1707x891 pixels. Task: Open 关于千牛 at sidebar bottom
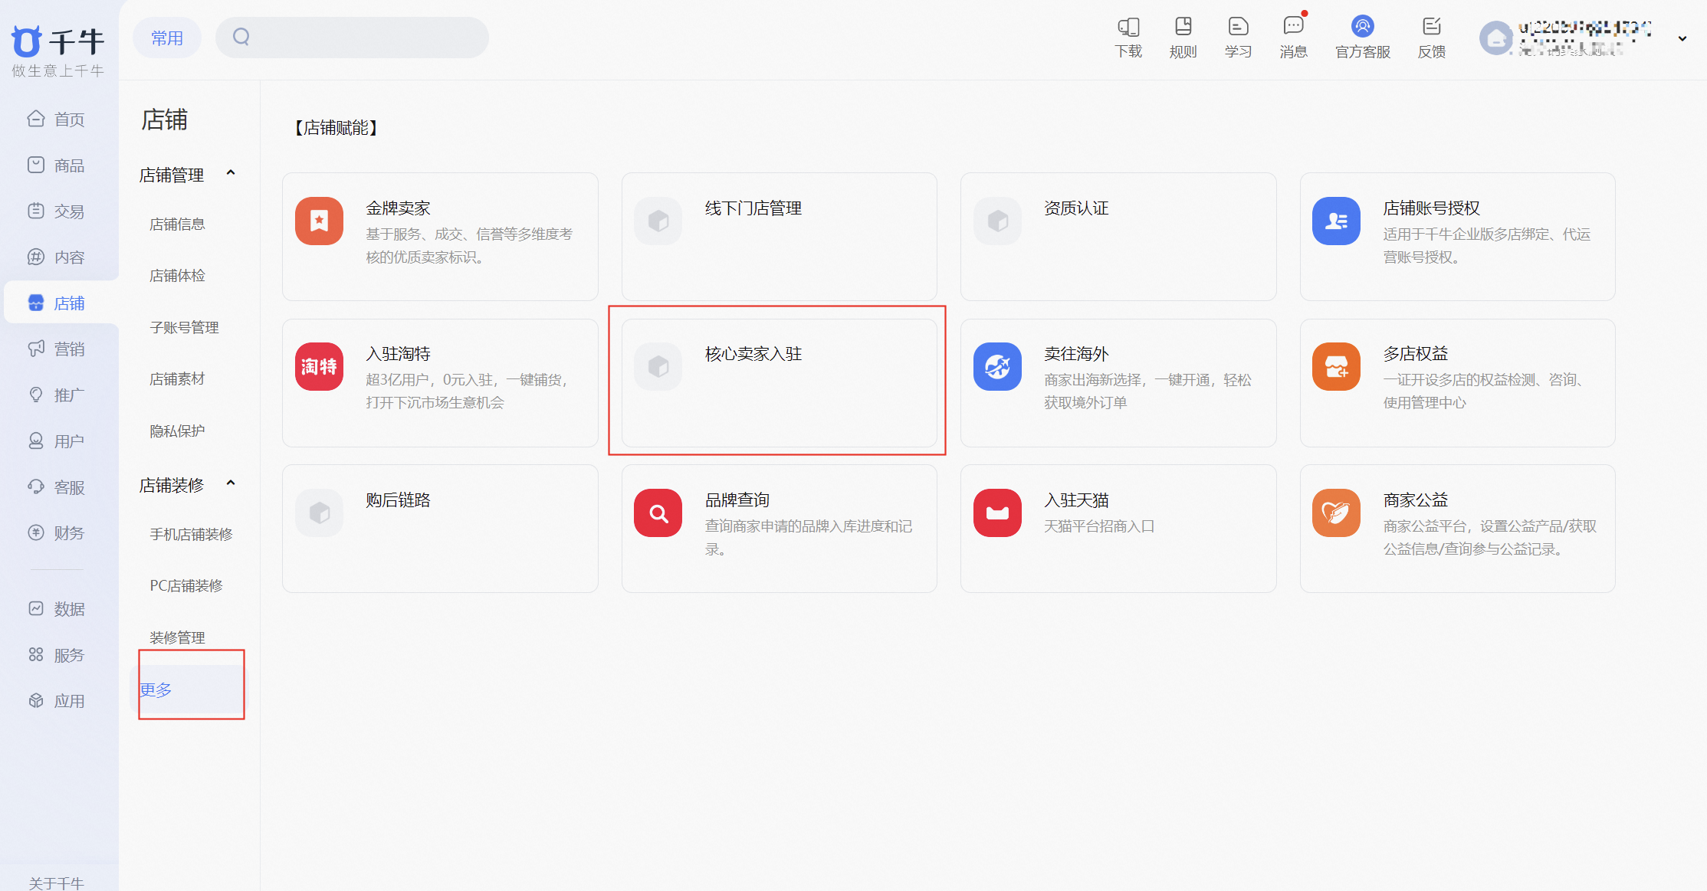pos(56,883)
